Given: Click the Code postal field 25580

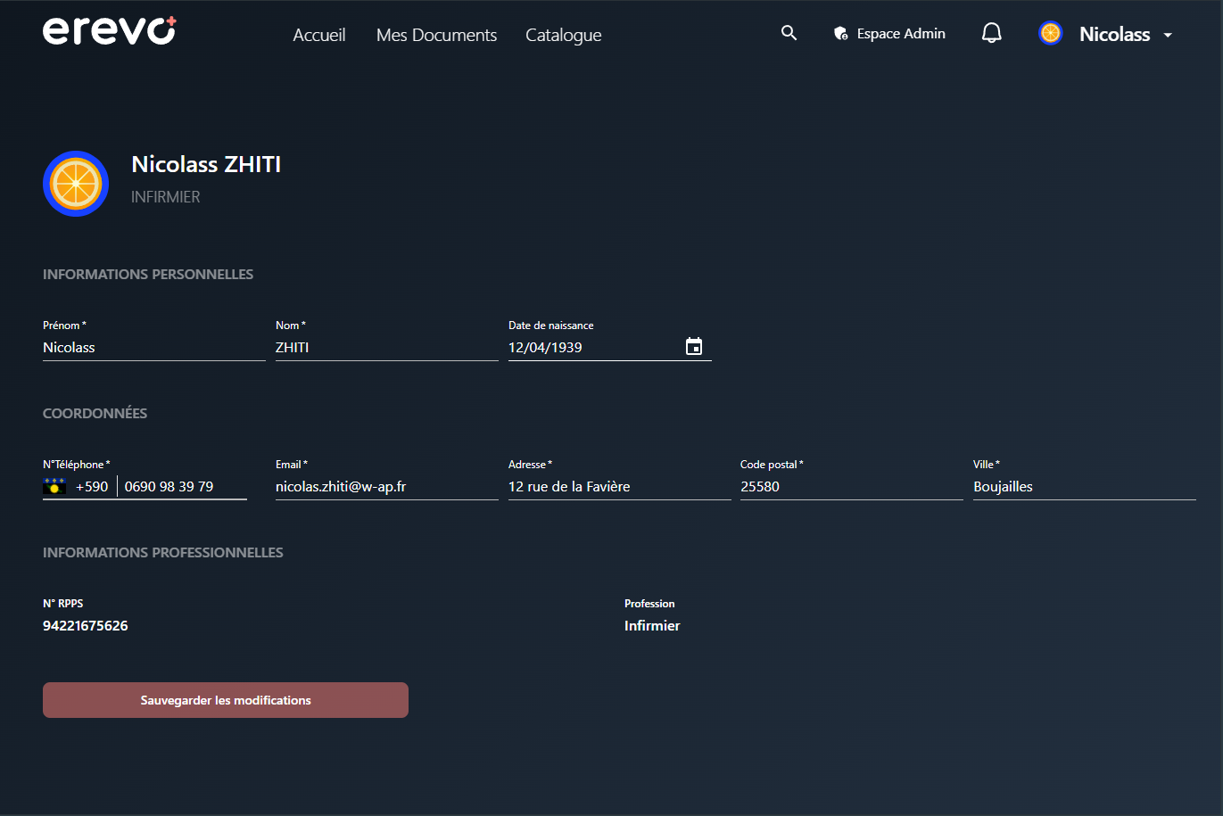Looking at the screenshot, I should click(x=852, y=487).
